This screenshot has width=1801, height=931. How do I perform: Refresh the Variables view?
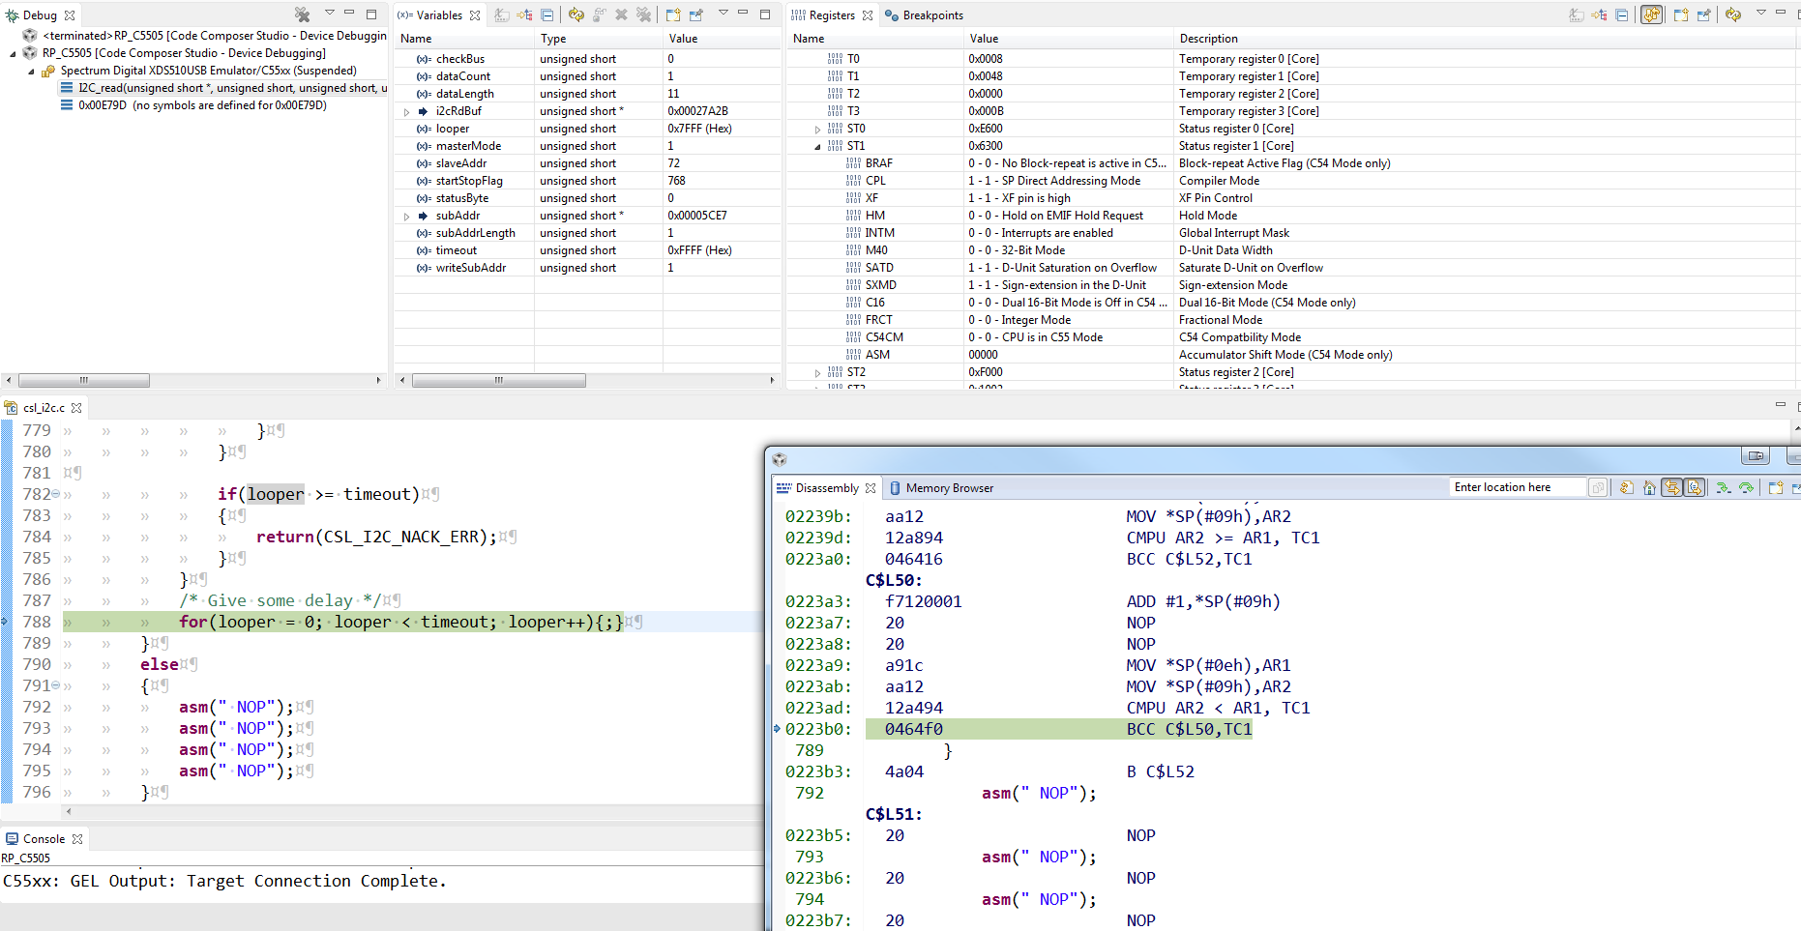click(576, 15)
